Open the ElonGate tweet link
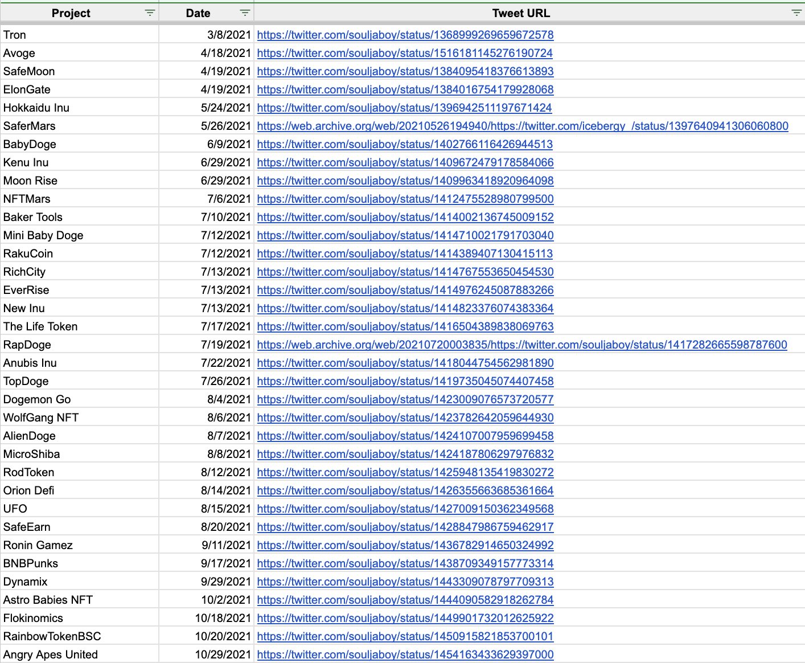 (x=405, y=89)
